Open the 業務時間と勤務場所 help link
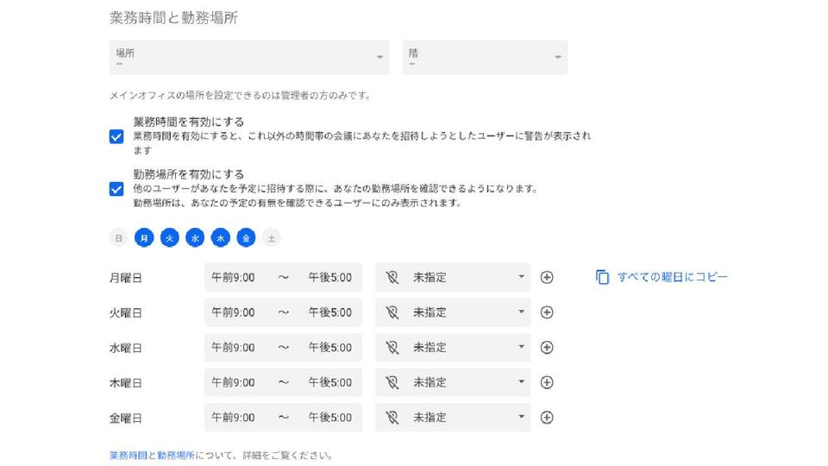This screenshot has height=466, width=828. [152, 455]
